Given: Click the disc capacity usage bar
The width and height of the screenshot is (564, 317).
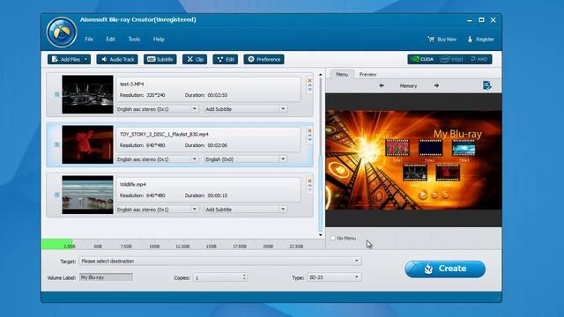Looking at the screenshot, I should click(183, 245).
